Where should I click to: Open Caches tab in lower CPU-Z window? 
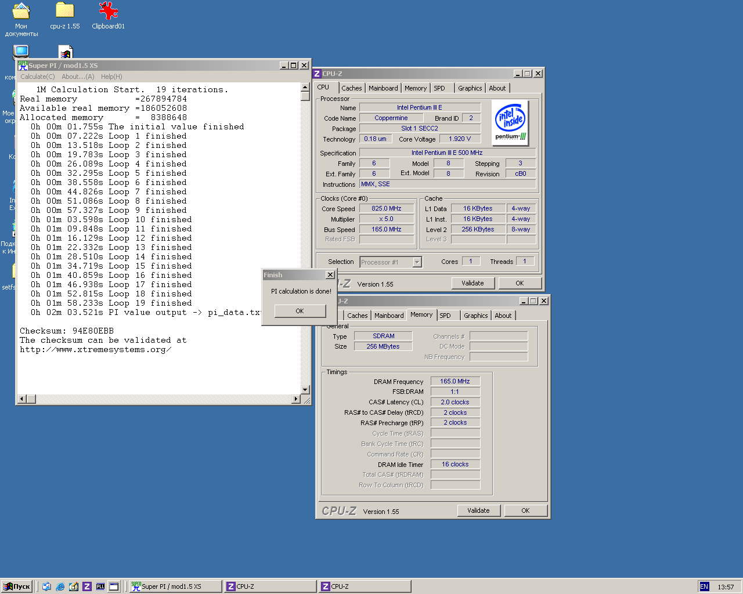tap(357, 316)
